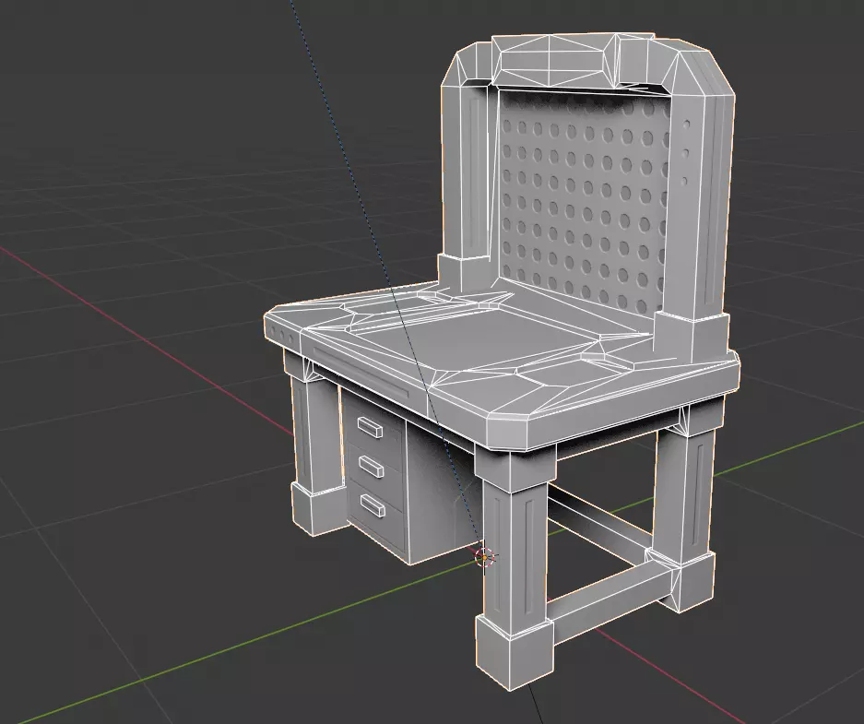The height and width of the screenshot is (724, 864).
Task: Select the middle drawer handle on the workbench
Action: (x=372, y=466)
